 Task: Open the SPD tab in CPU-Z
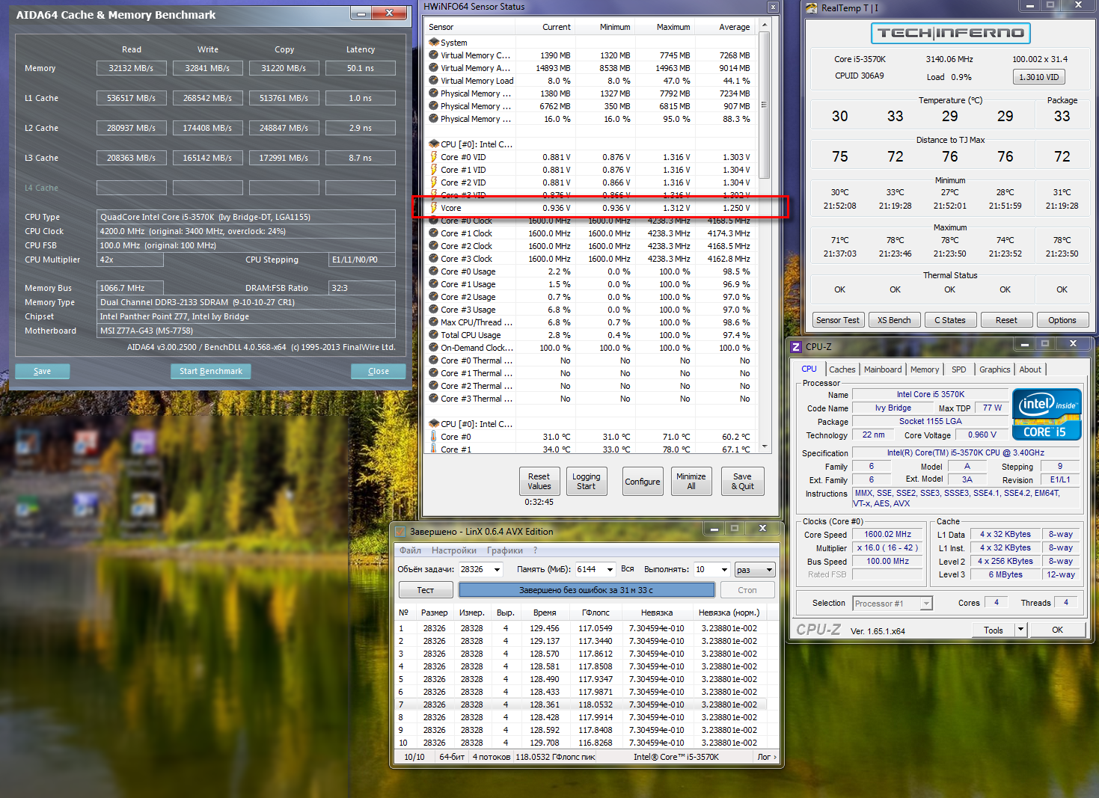tap(958, 369)
